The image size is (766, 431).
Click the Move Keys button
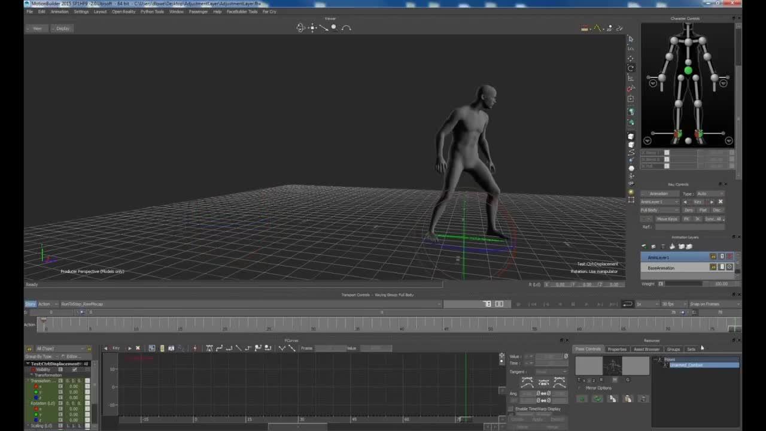pos(667,219)
